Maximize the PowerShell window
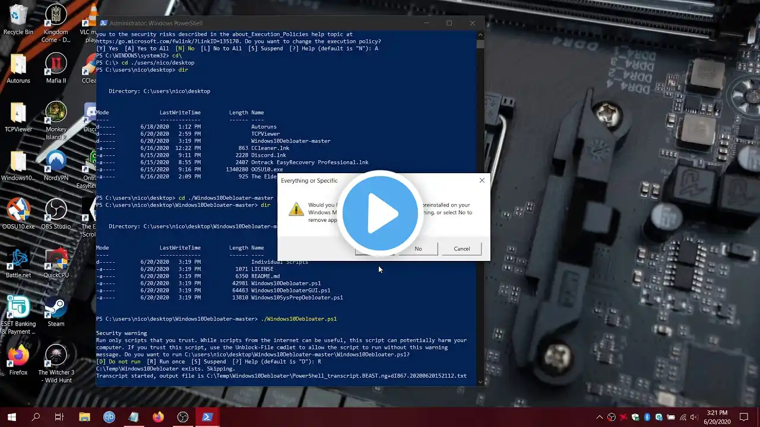 pyautogui.click(x=449, y=23)
